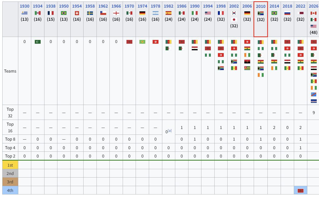
Task: Click Egypt team flag in 2018 column
Action: click(287, 61)
